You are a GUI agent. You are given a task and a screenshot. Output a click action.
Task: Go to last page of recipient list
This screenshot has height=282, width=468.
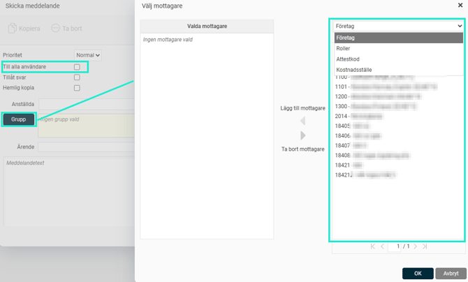pyautogui.click(x=425, y=246)
